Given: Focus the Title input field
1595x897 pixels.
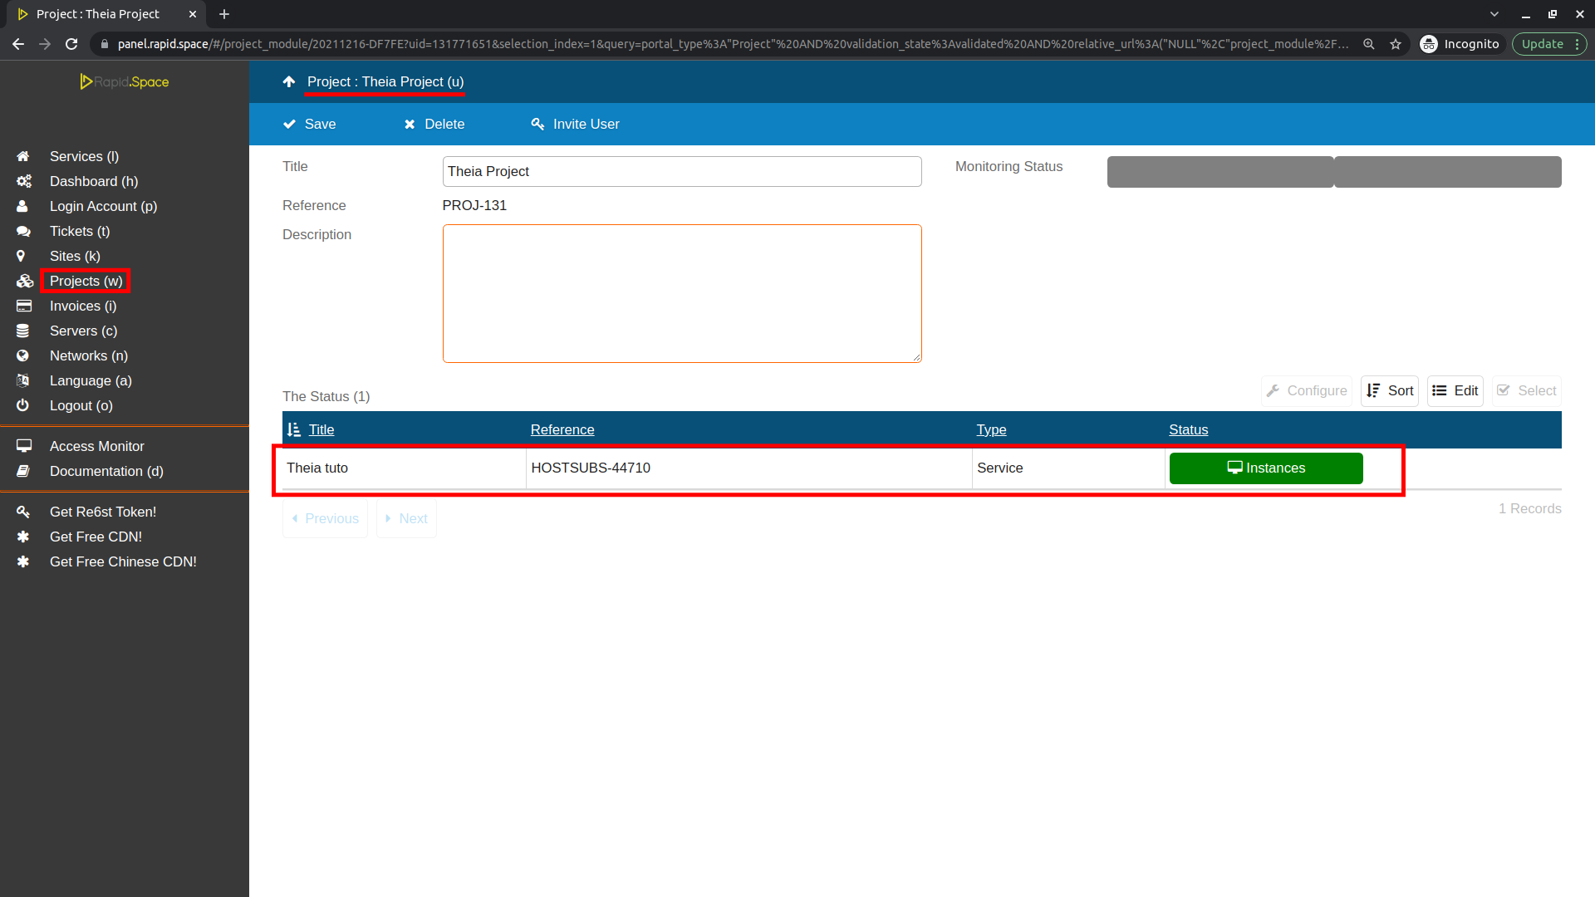Looking at the screenshot, I should point(682,171).
